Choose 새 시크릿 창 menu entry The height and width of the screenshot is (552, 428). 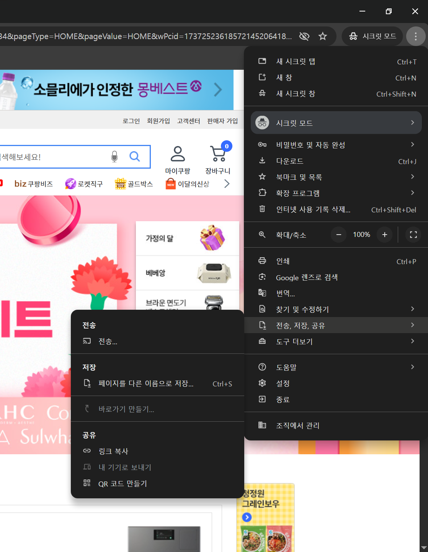tap(336, 94)
